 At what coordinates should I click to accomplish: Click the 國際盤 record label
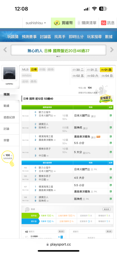[30, 216]
